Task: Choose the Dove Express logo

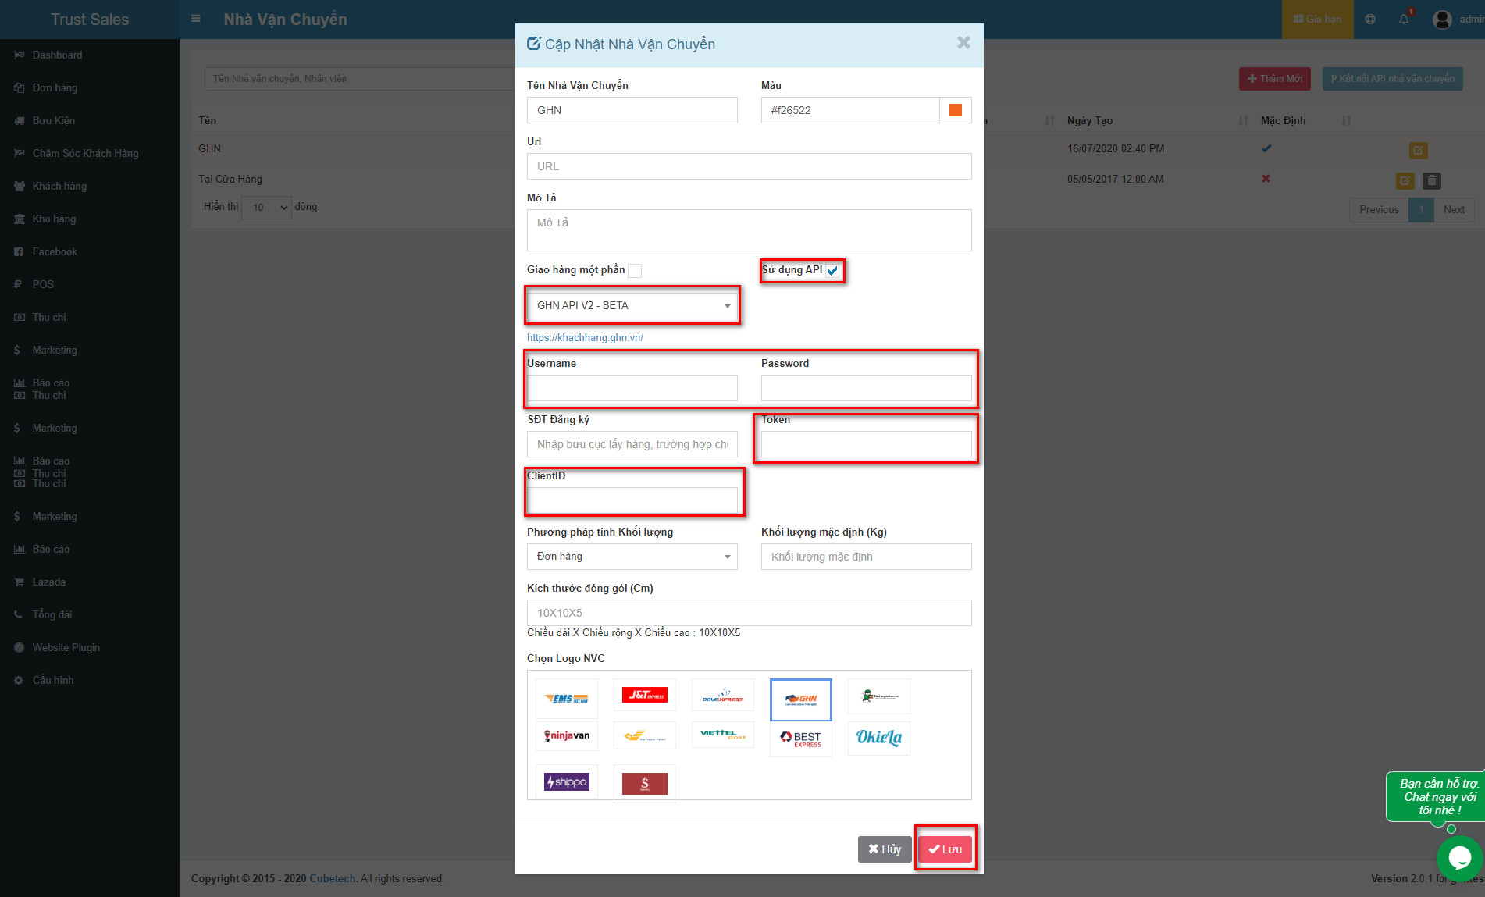Action: pyautogui.click(x=722, y=695)
